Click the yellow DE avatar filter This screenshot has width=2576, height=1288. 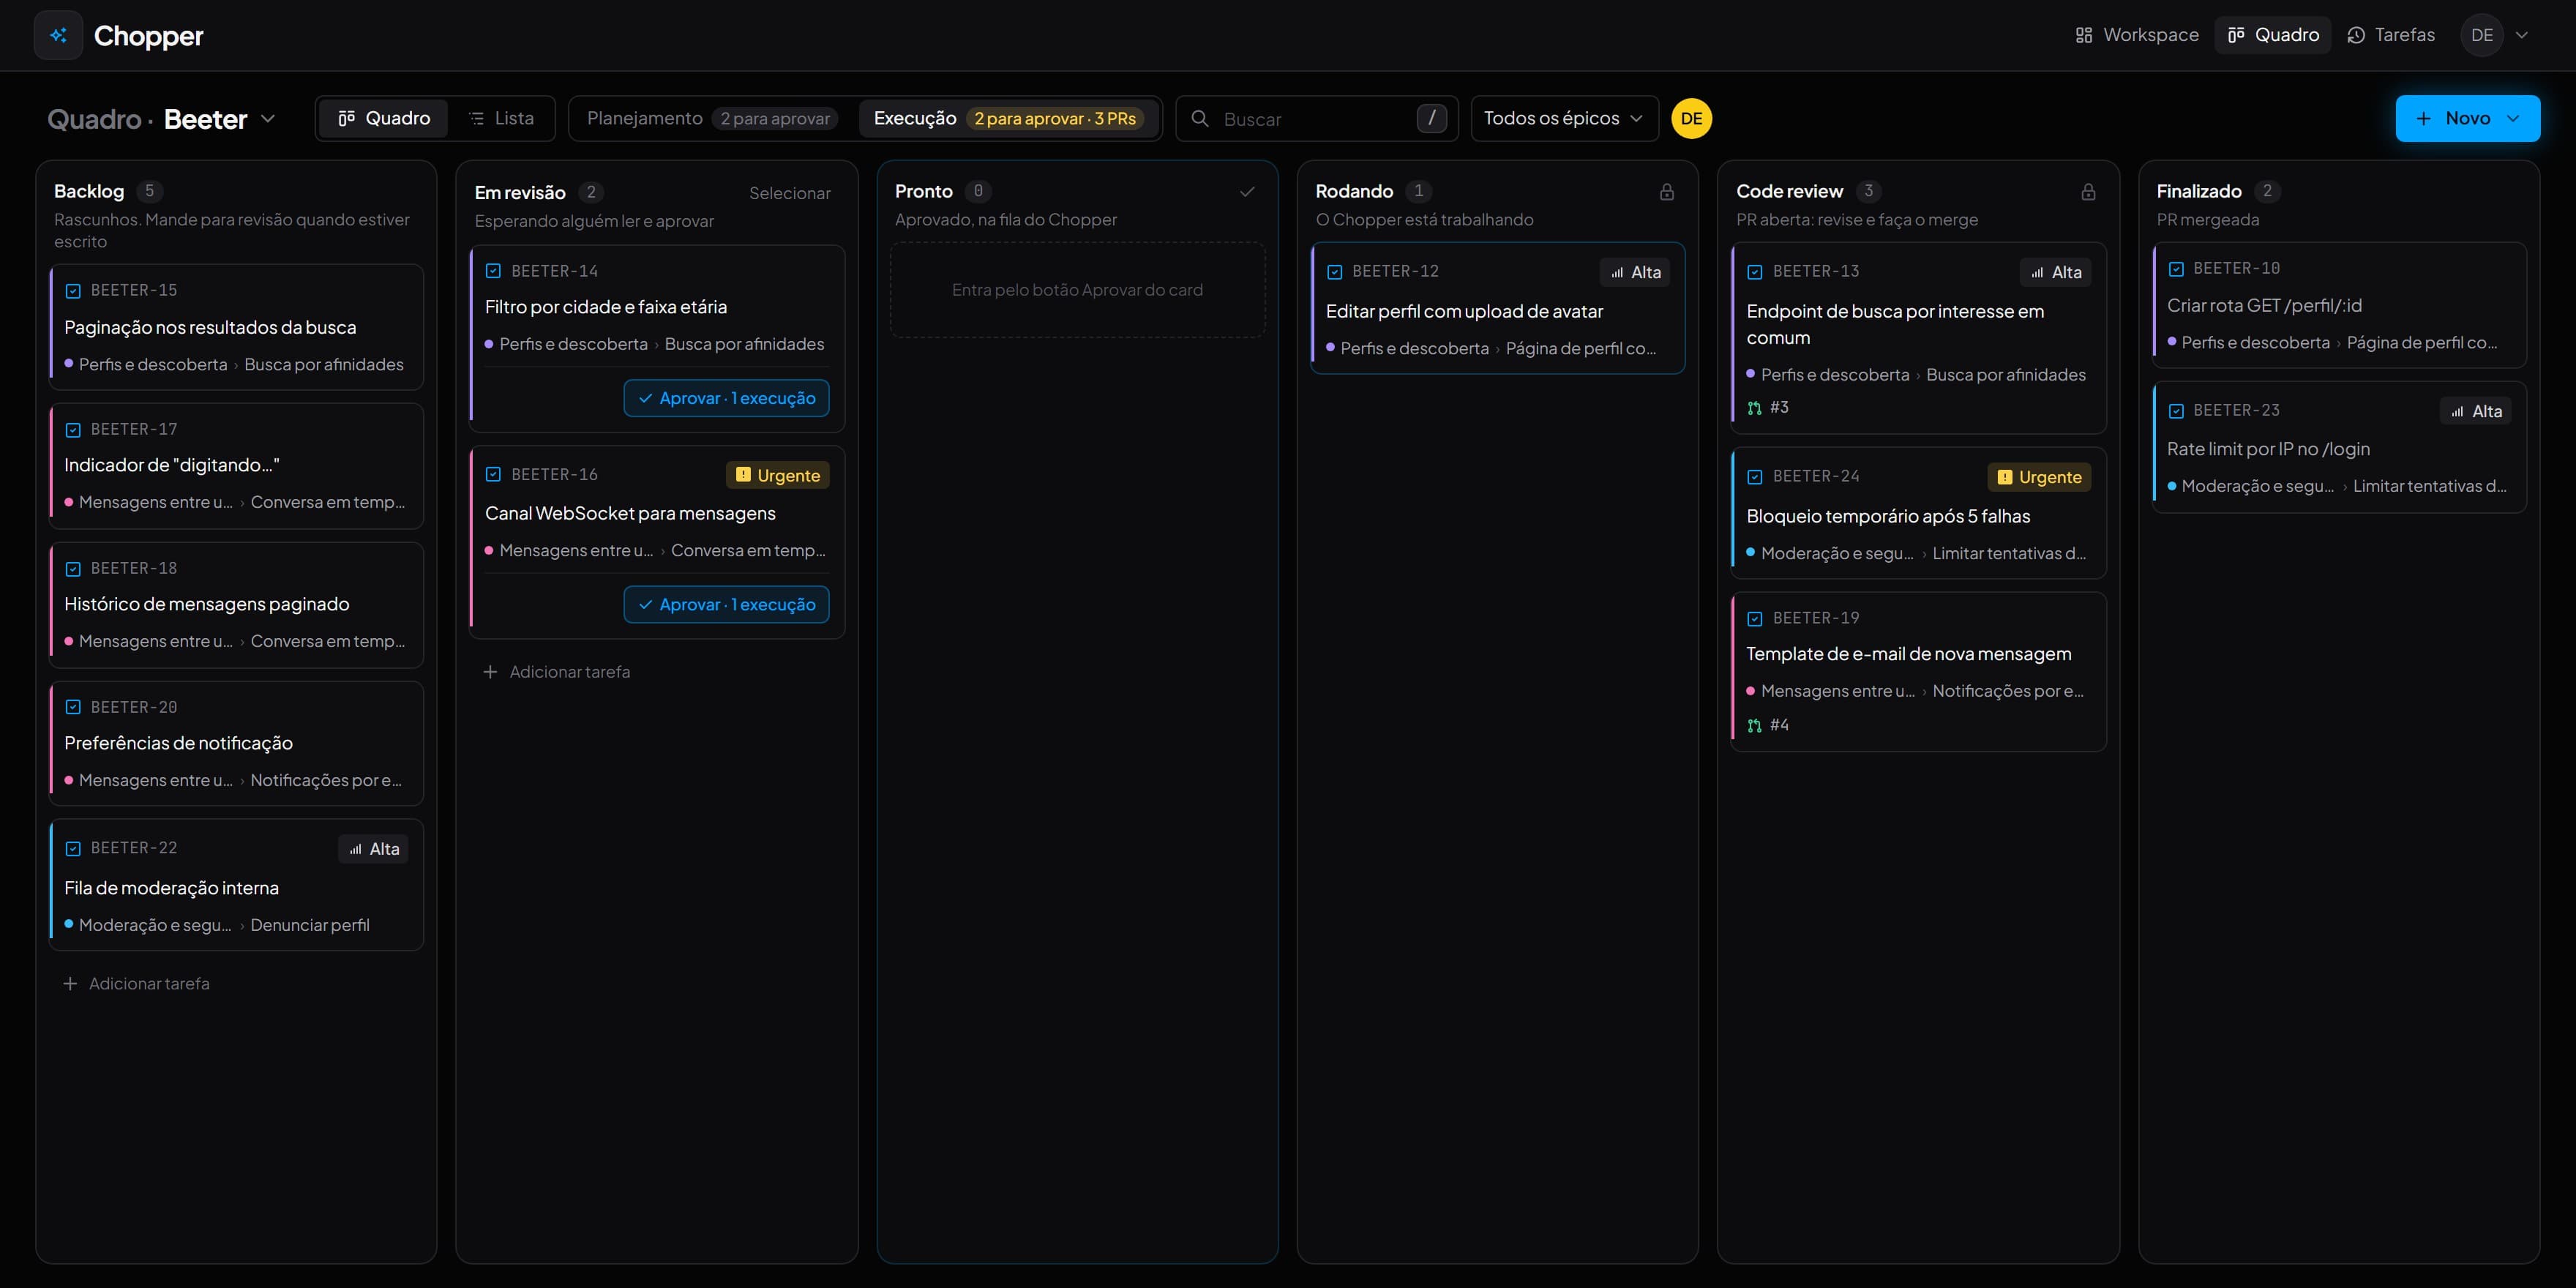[1691, 118]
